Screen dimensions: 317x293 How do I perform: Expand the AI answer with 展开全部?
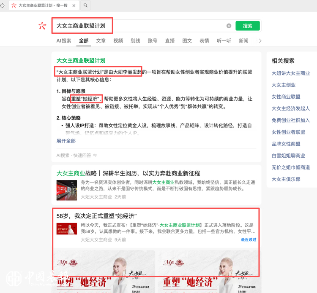[x=66, y=141]
